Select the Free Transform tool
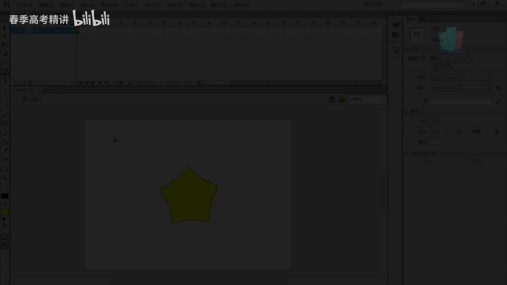Viewport: 507px width, 285px height. [x=5, y=45]
